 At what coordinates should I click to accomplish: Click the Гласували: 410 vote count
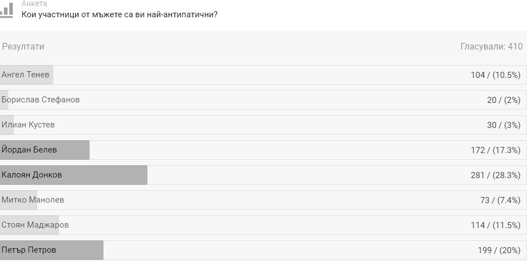click(491, 46)
